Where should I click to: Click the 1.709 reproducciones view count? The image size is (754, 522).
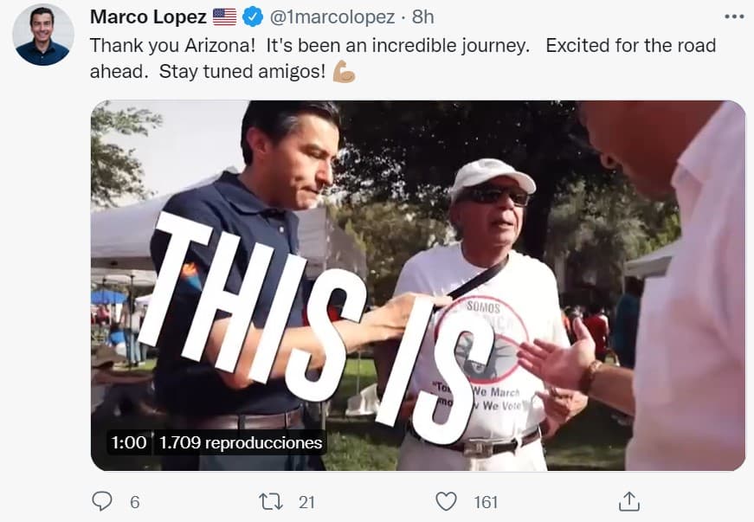point(241,442)
